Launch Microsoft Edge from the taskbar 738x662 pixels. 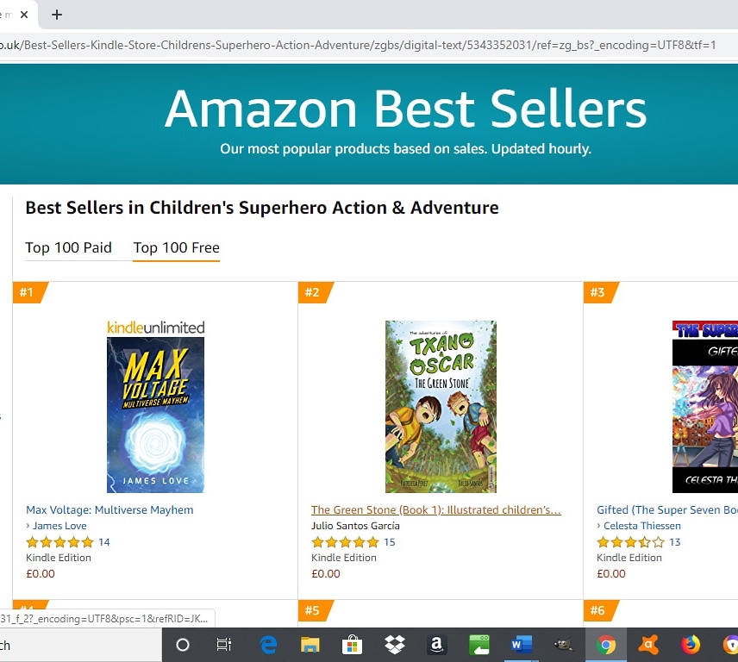coord(267,645)
